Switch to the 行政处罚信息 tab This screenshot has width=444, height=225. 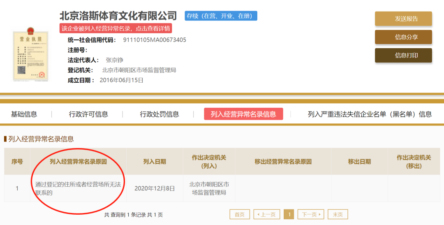click(x=160, y=114)
